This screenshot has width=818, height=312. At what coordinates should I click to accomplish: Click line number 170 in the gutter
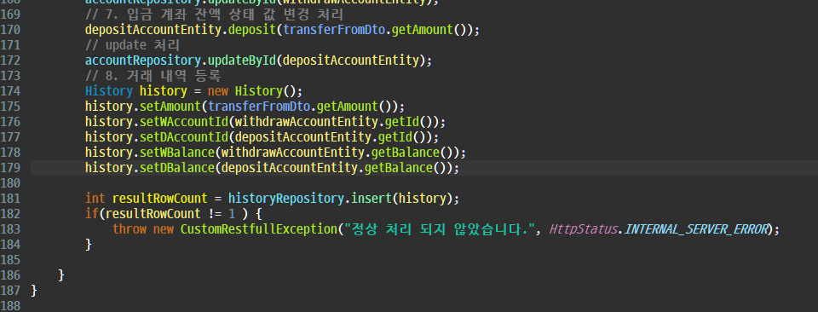coord(10,30)
